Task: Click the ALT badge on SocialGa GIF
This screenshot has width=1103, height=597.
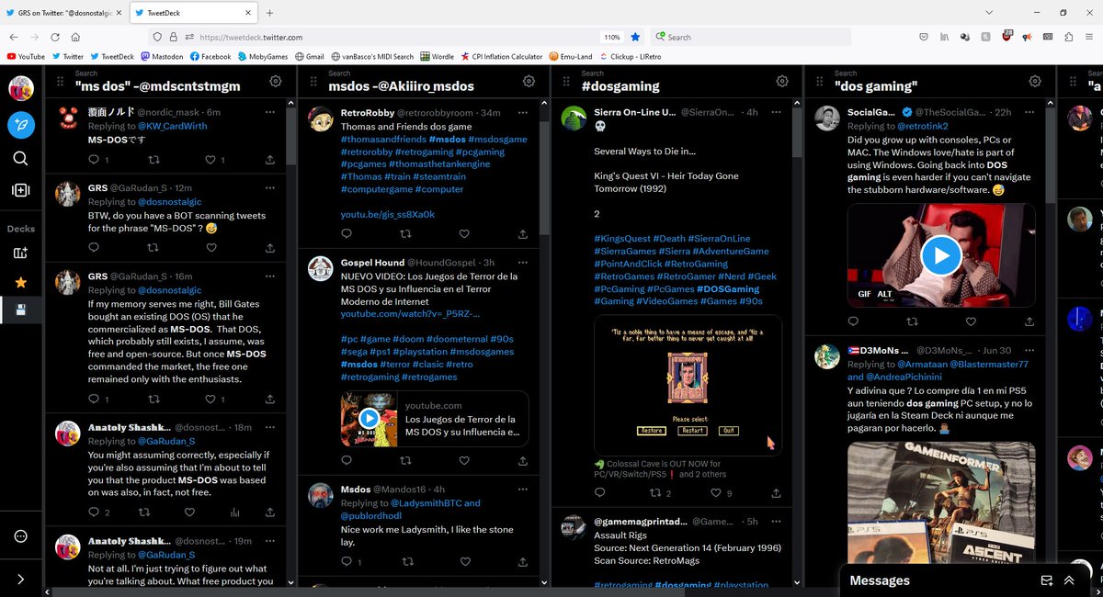Action: tap(885, 294)
